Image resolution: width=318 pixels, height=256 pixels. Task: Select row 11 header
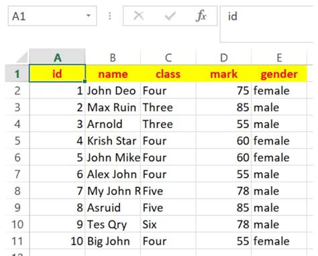click(17, 241)
